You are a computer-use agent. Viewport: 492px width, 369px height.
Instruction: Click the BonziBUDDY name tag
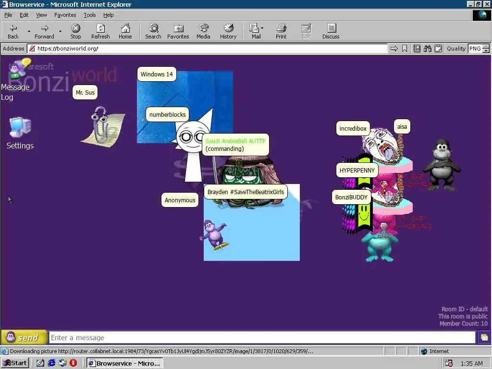pos(351,197)
